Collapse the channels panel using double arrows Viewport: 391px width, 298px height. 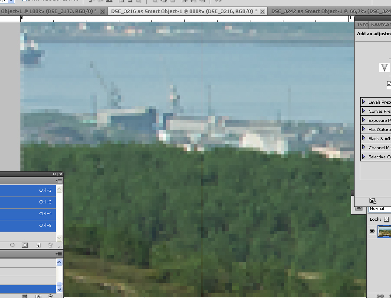point(54,174)
